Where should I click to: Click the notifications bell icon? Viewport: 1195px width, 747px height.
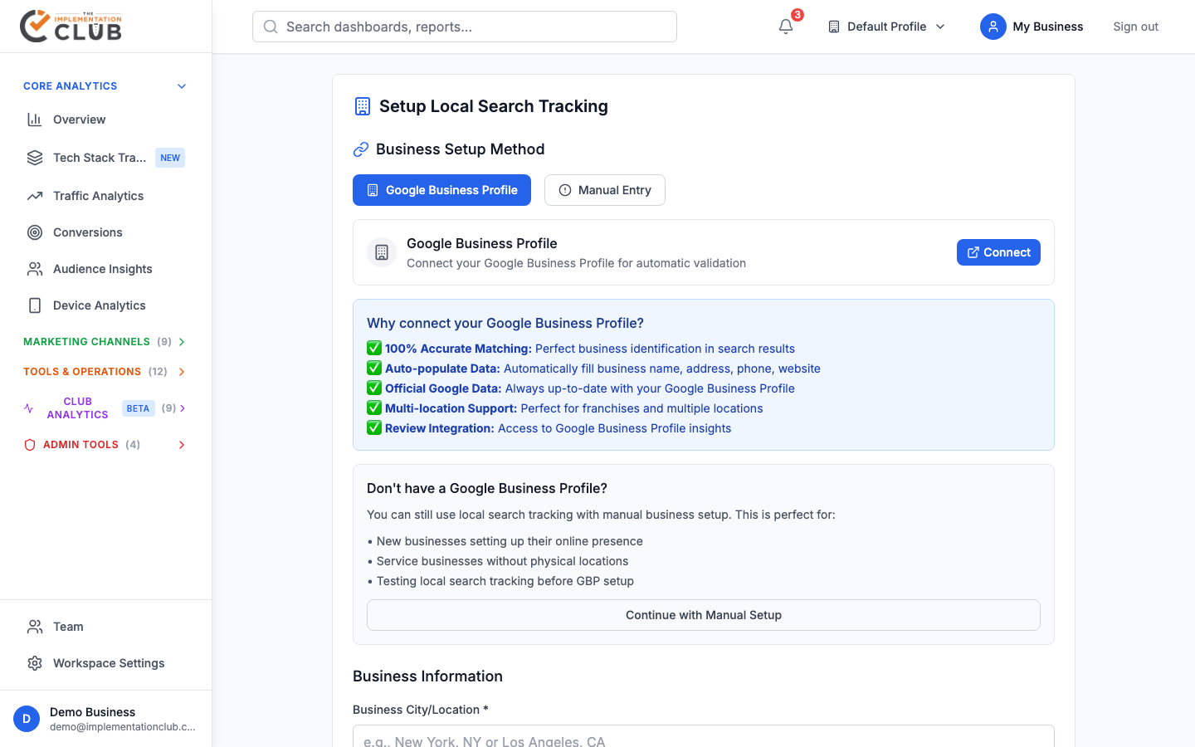coord(786,27)
